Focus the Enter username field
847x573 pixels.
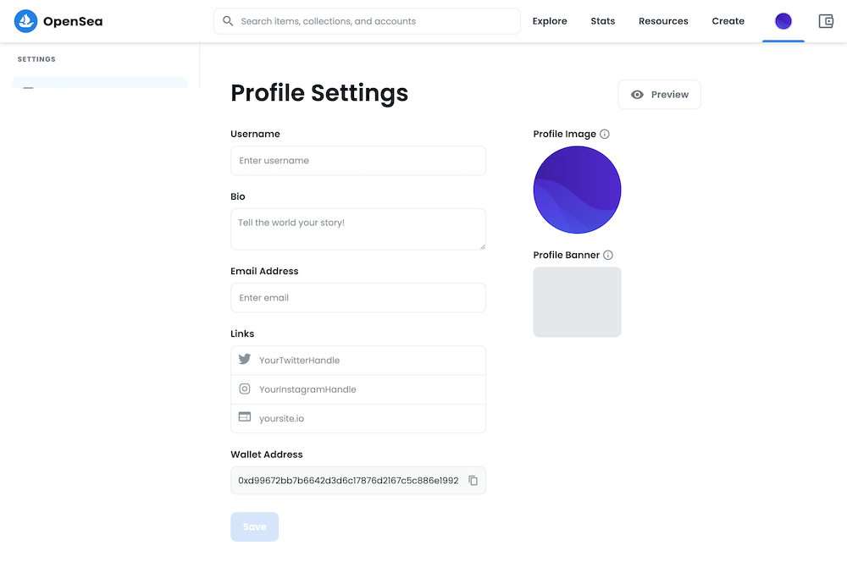(358, 161)
